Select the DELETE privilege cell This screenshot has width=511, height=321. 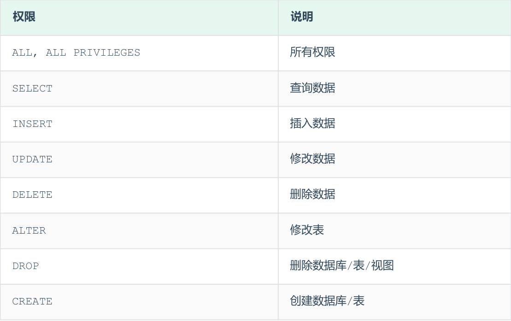[32, 195]
